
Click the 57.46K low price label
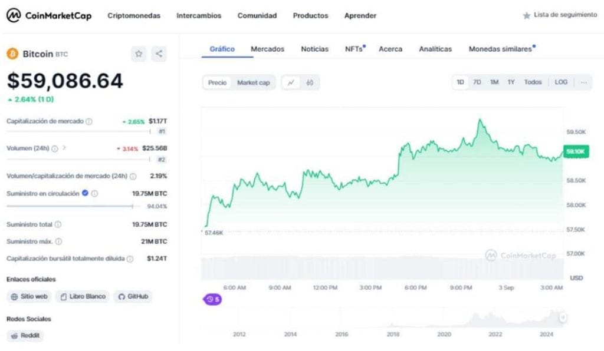(x=214, y=233)
